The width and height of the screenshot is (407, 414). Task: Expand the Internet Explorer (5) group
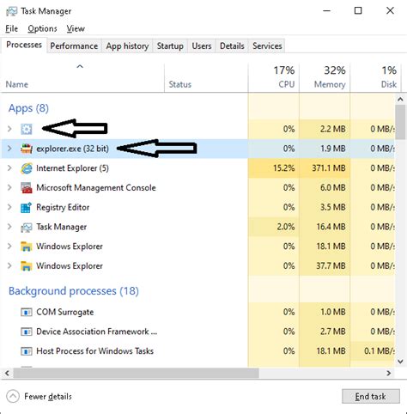[9, 168]
